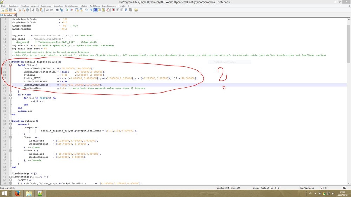The image size is (351, 197).
Task: Select the Server.lua tab
Action: (x=7, y=15)
